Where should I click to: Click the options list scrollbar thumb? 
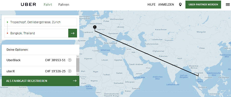(78, 65)
